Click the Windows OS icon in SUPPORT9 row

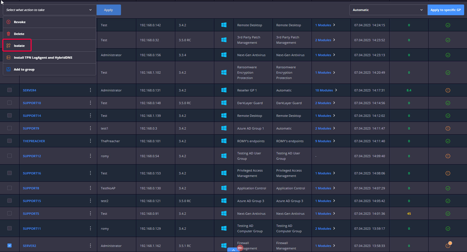pos(224,128)
